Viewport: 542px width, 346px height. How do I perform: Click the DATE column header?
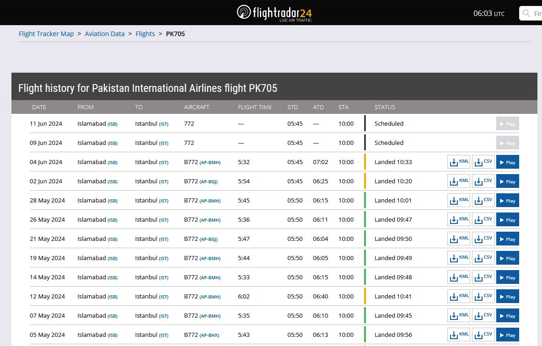point(39,107)
